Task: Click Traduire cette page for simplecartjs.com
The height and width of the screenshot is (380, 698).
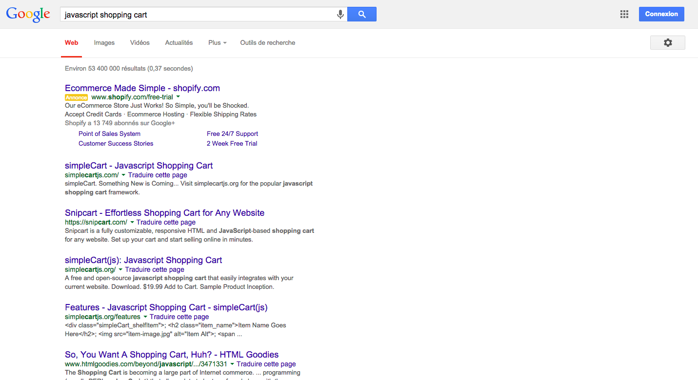Action: coord(158,175)
